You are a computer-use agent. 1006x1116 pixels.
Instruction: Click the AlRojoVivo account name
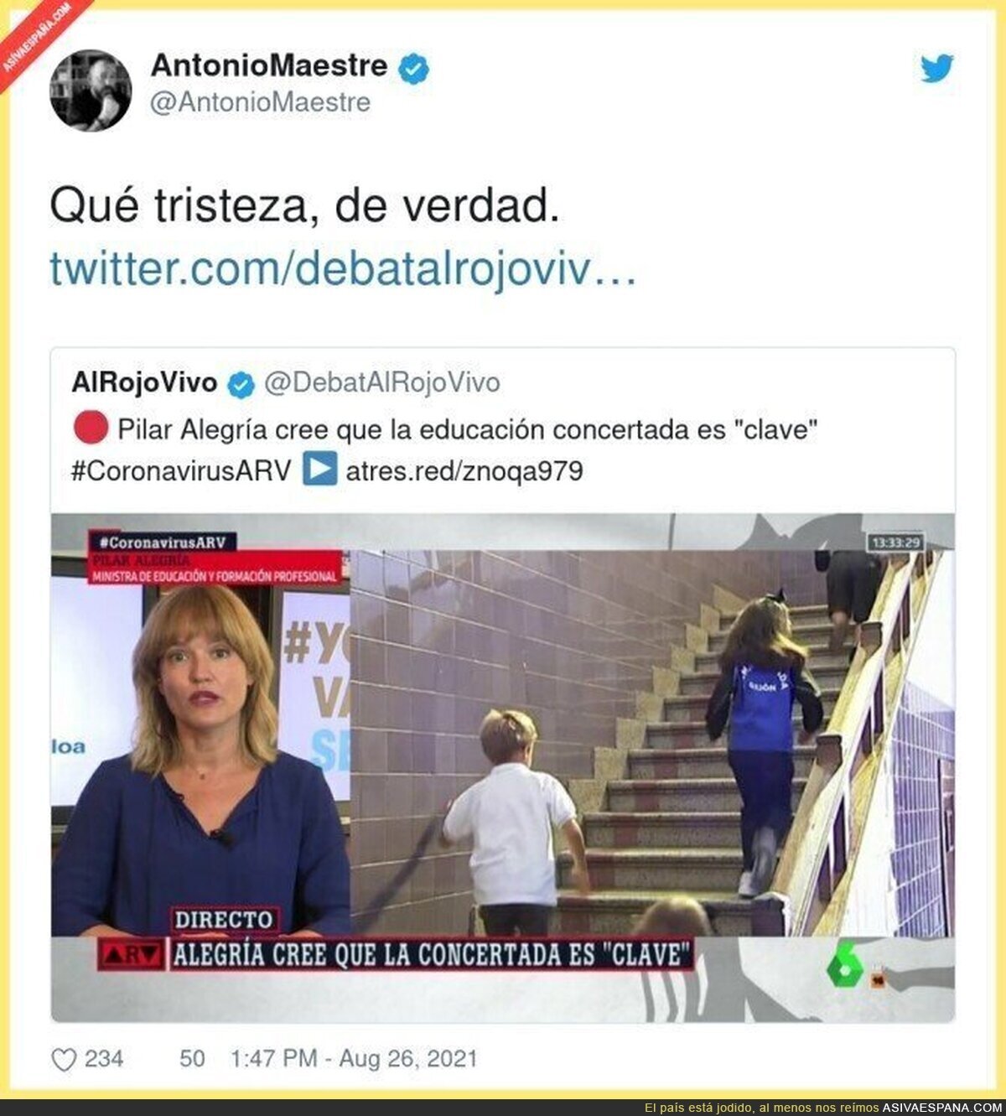144,382
